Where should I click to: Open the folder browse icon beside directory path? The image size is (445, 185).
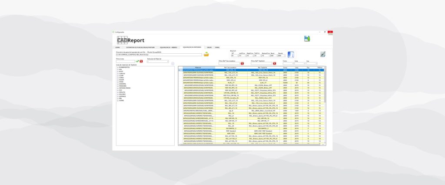(x=206, y=54)
